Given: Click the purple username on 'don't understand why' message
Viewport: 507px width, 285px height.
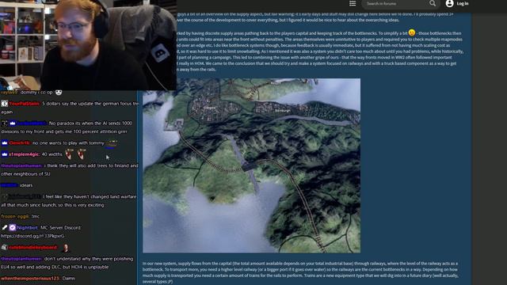Looking at the screenshot, I should 21,259.
